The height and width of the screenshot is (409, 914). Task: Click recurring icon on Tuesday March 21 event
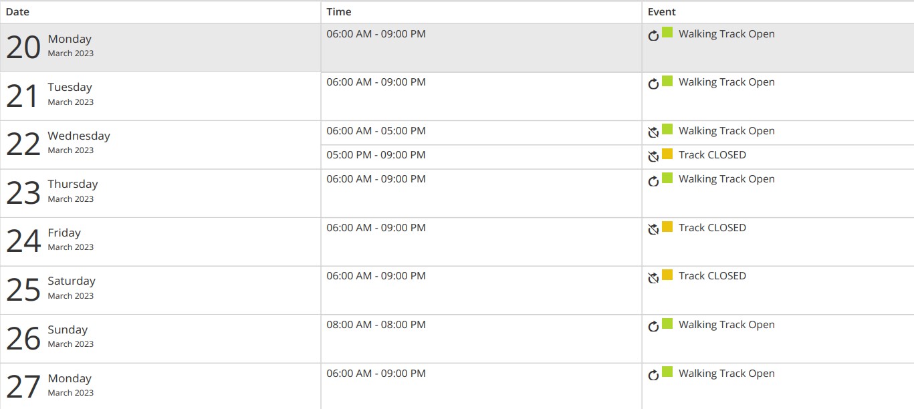(x=653, y=84)
